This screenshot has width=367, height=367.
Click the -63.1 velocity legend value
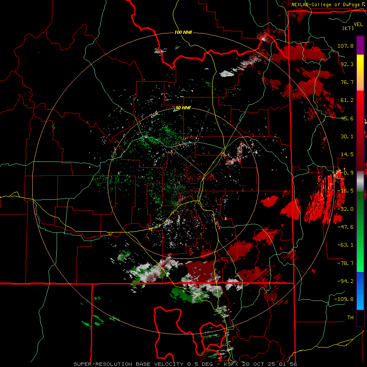point(345,245)
